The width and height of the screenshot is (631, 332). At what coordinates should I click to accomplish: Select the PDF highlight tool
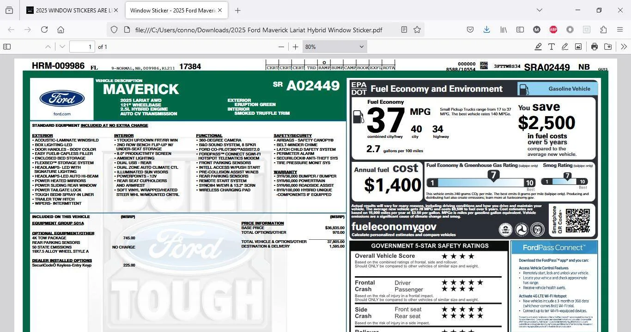(x=538, y=47)
